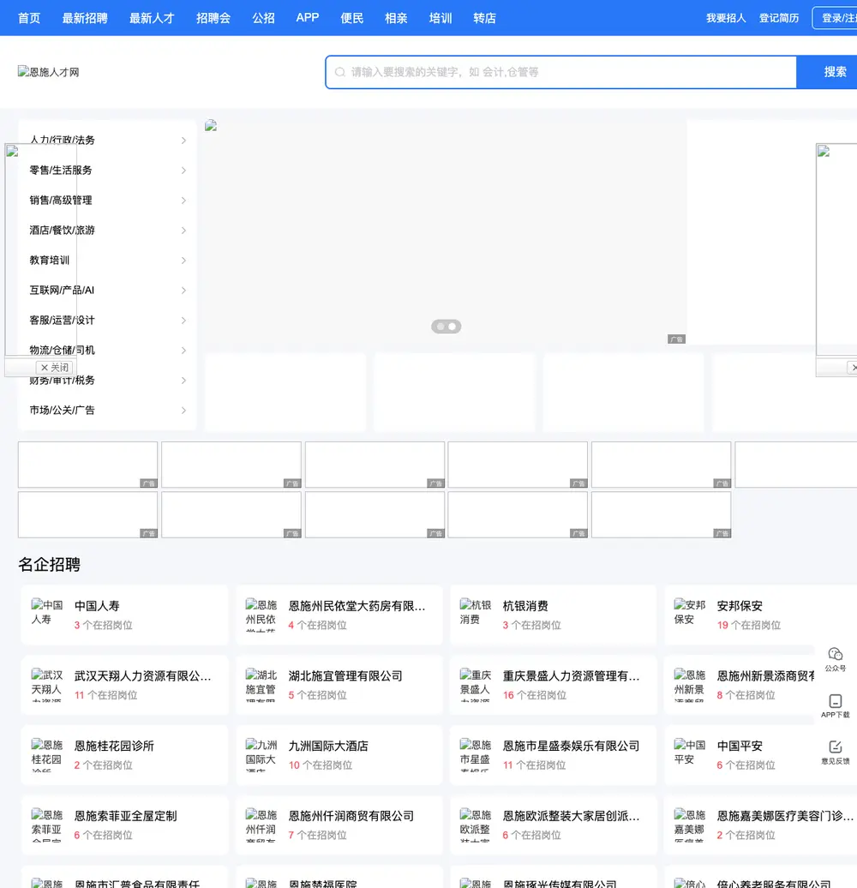Screen dimensions: 857x888
Task: Go to 首页 in the top navigation
Action: point(29,18)
